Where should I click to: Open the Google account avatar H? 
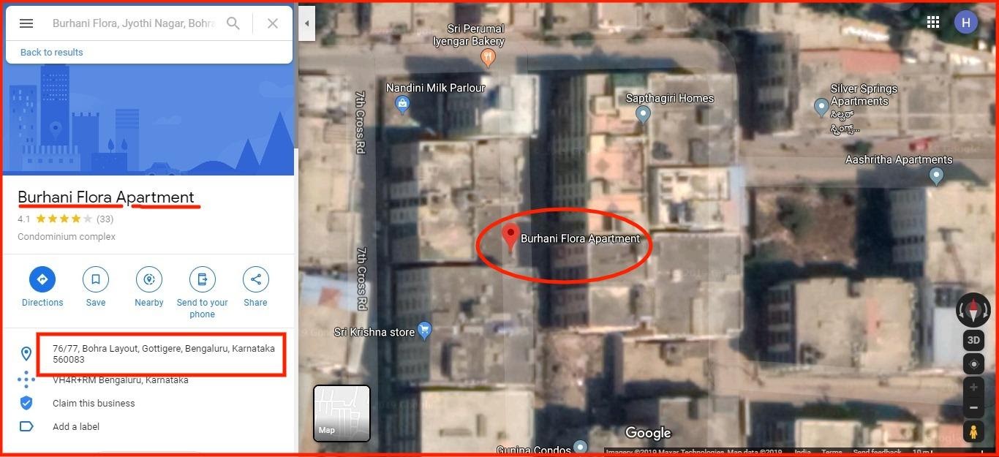tap(966, 22)
